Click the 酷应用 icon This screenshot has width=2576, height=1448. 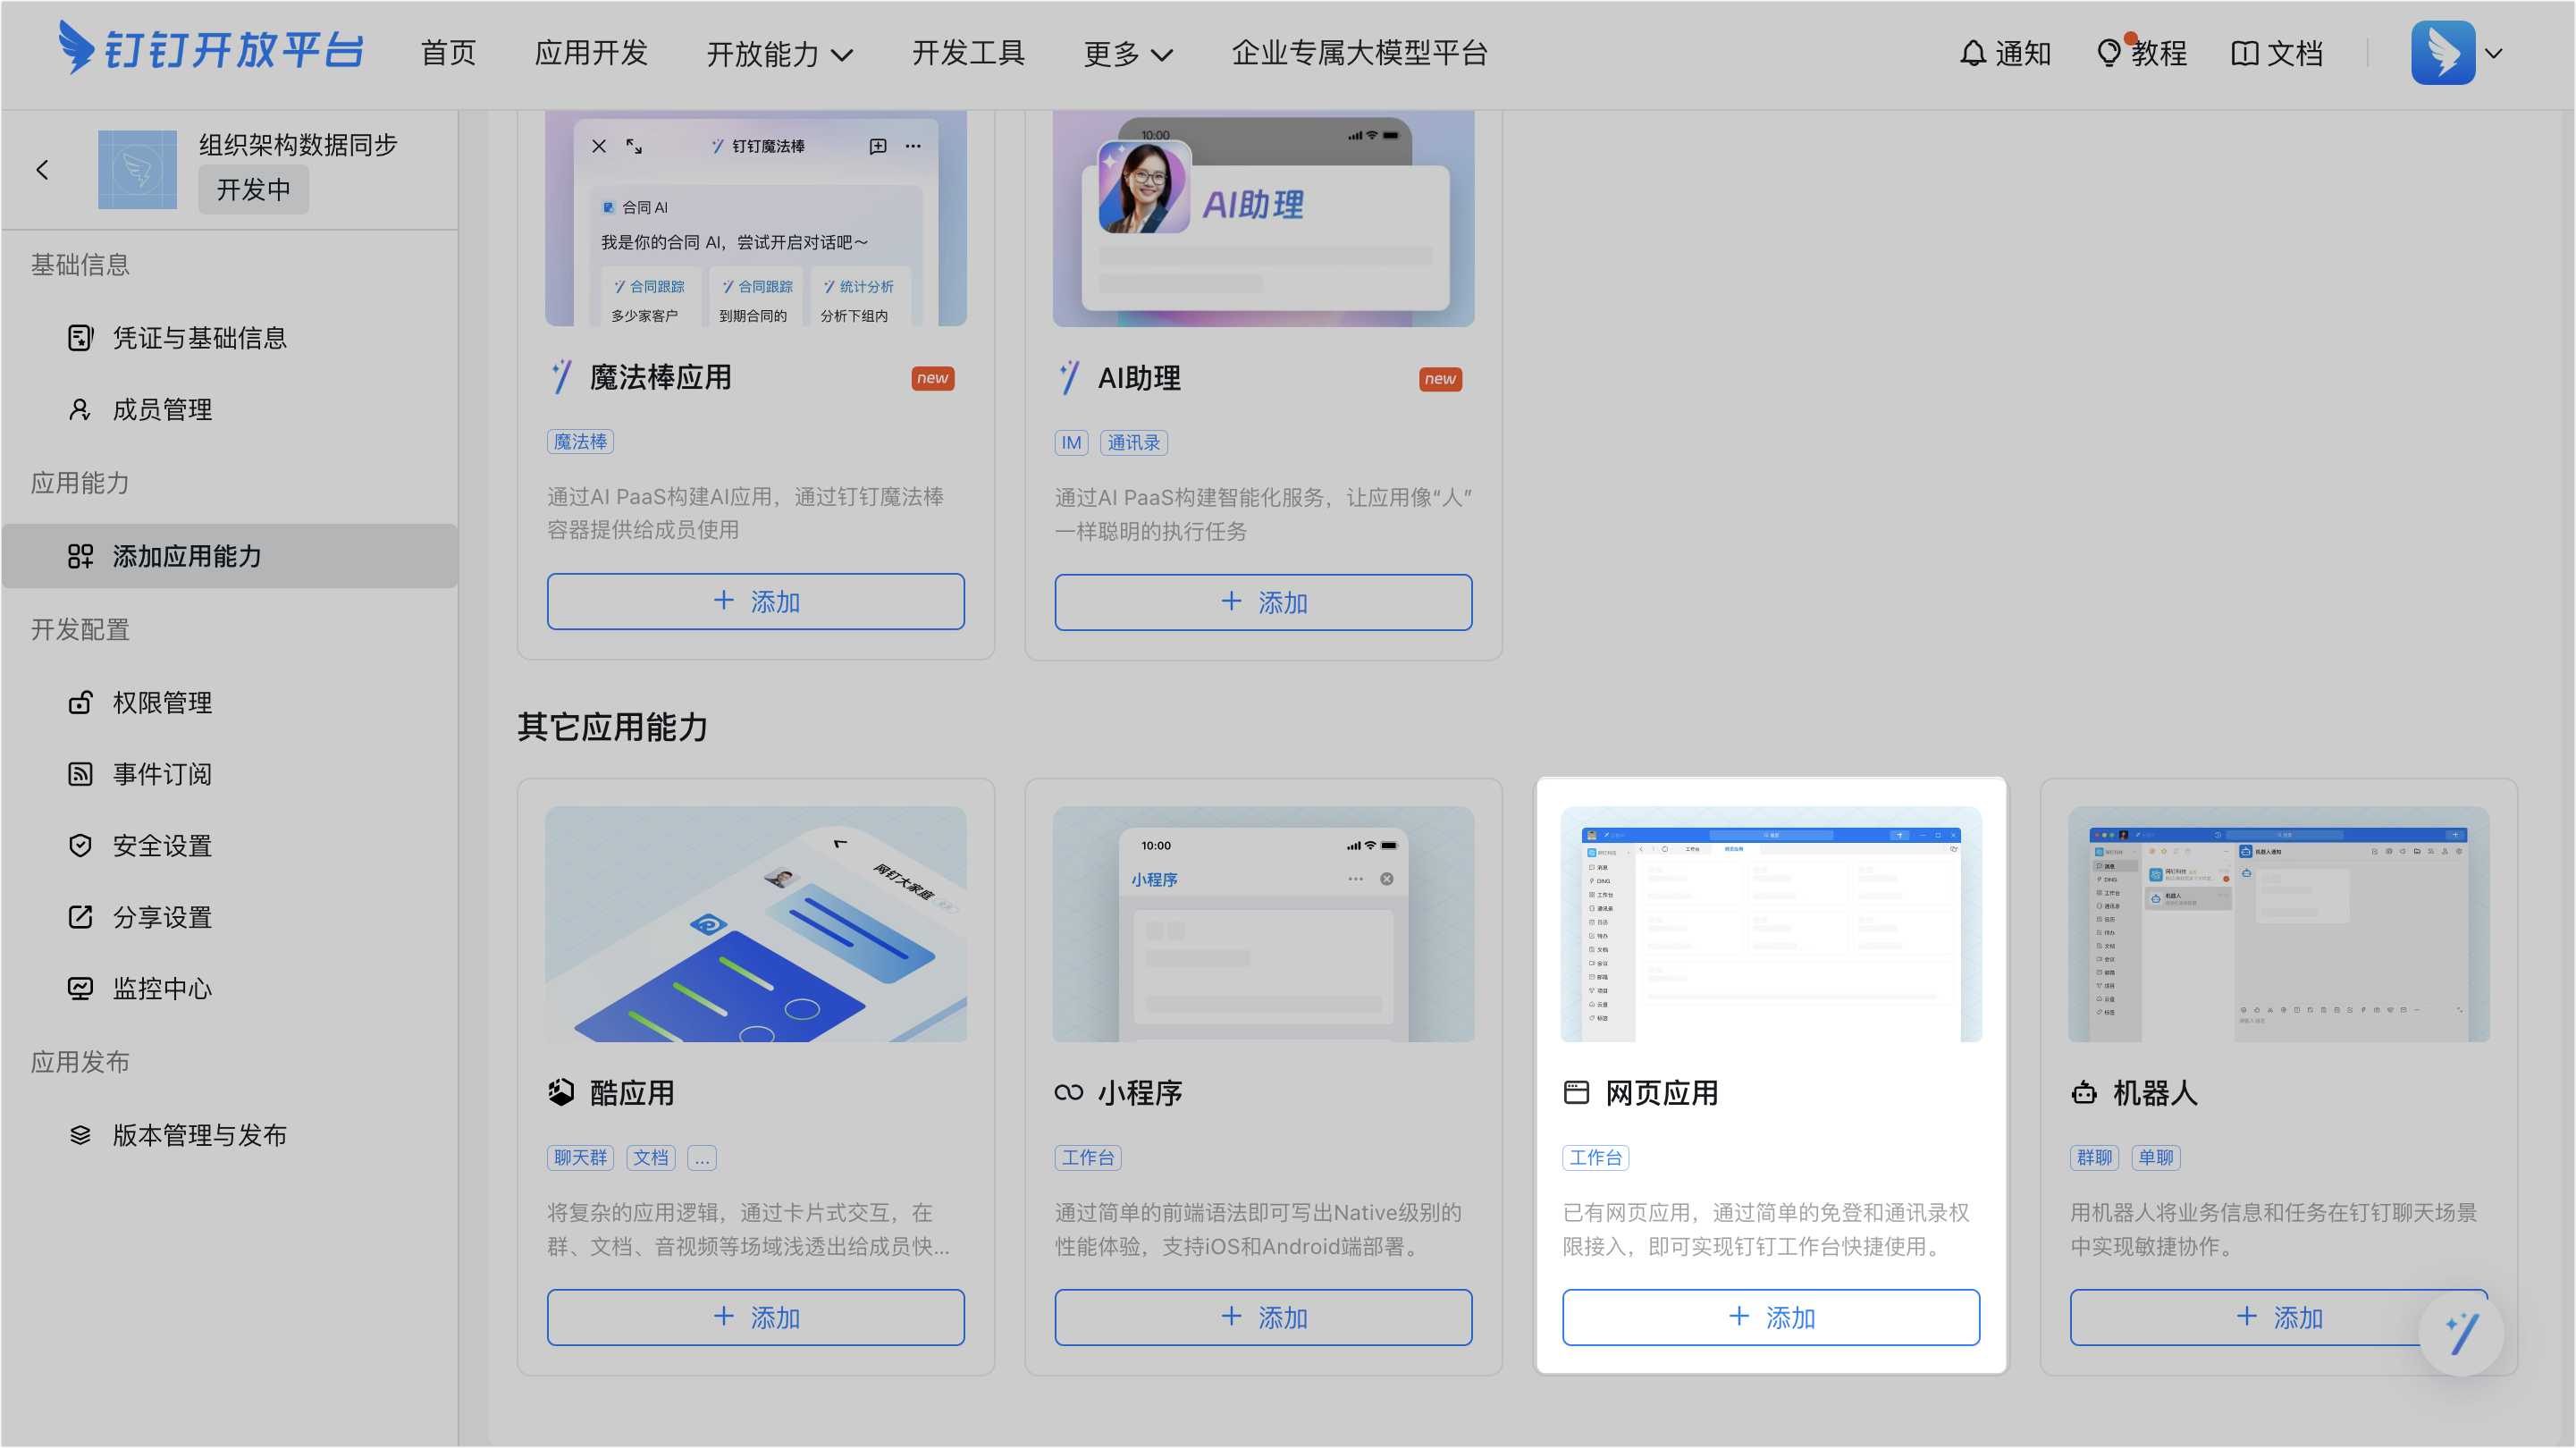tap(561, 1092)
